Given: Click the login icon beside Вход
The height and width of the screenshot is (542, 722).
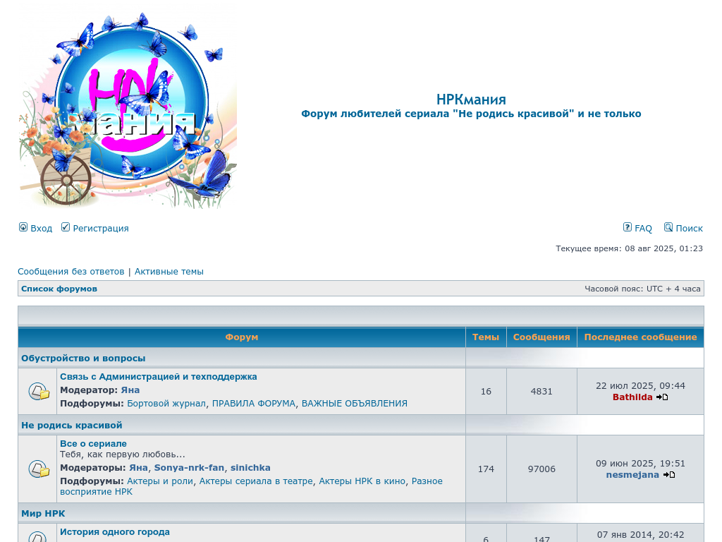Looking at the screenshot, I should 23,227.
